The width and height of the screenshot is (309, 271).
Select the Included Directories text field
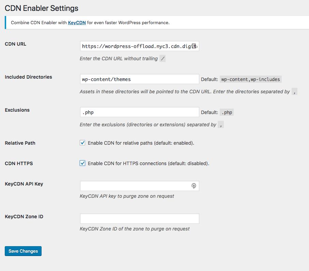tap(136, 79)
